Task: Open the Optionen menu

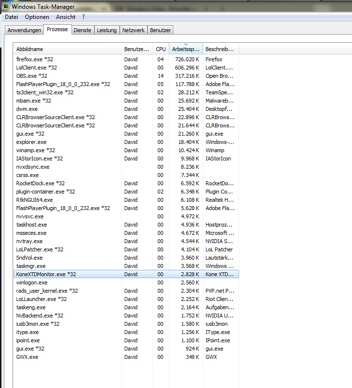Action: pos(37,17)
